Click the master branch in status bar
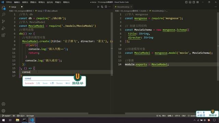219x123 pixels. point(6,116)
